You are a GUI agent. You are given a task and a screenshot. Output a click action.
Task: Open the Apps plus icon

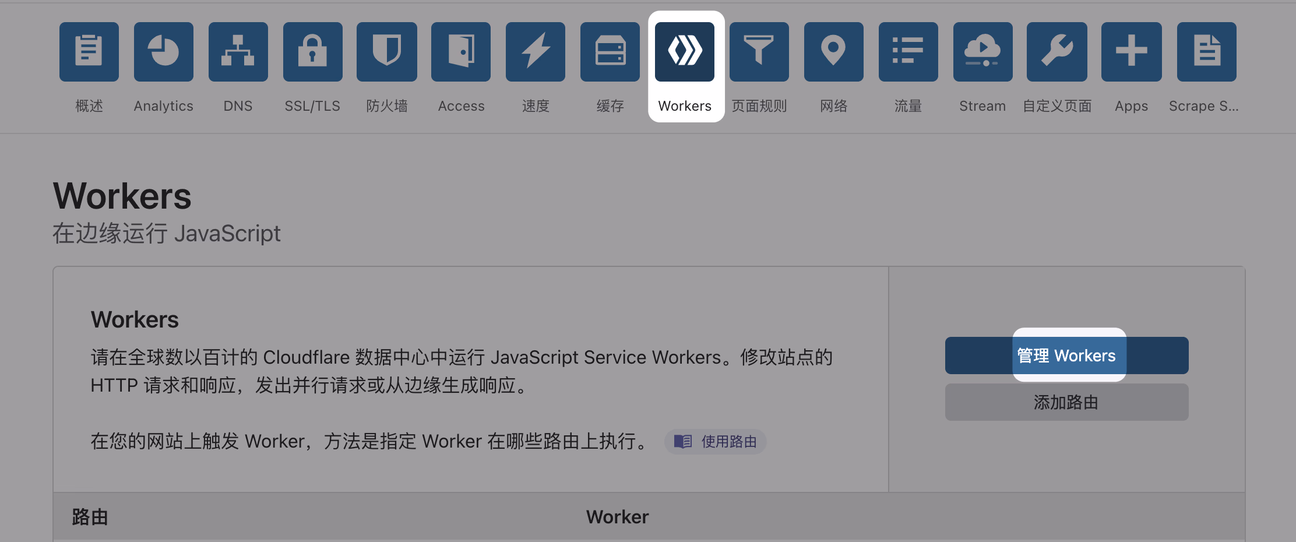click(x=1132, y=52)
